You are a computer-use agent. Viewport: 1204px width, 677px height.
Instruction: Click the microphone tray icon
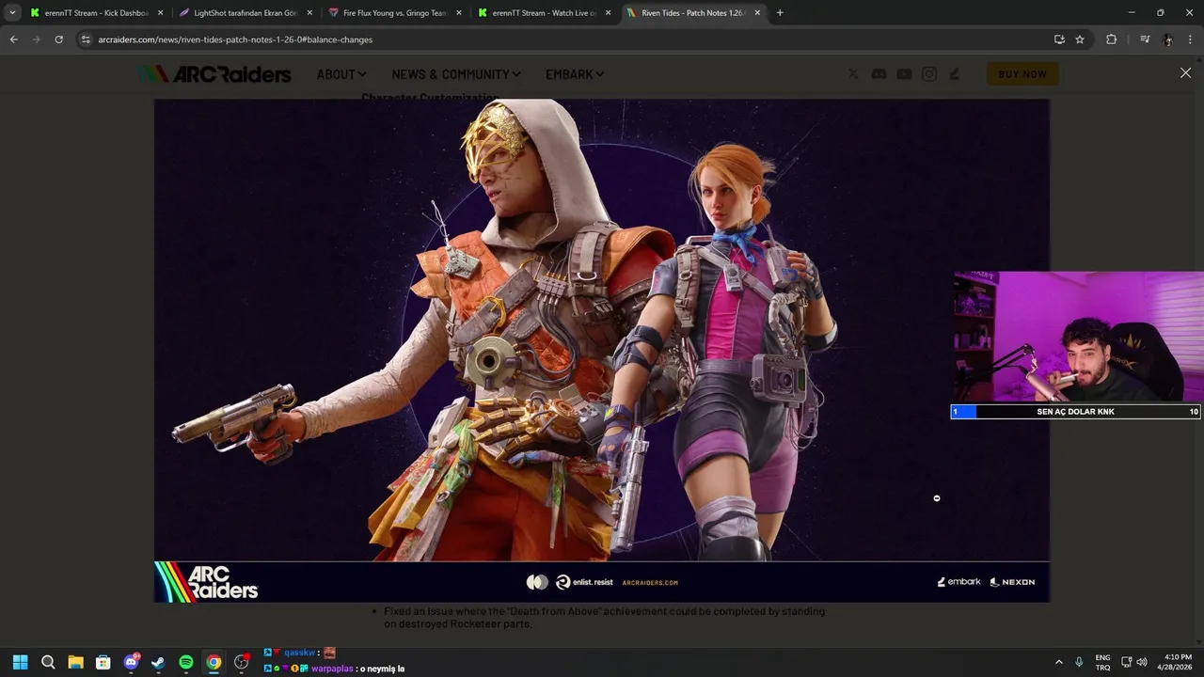[x=1079, y=662]
